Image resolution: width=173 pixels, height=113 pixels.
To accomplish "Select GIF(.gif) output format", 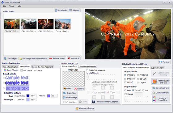I will coord(138,79).
